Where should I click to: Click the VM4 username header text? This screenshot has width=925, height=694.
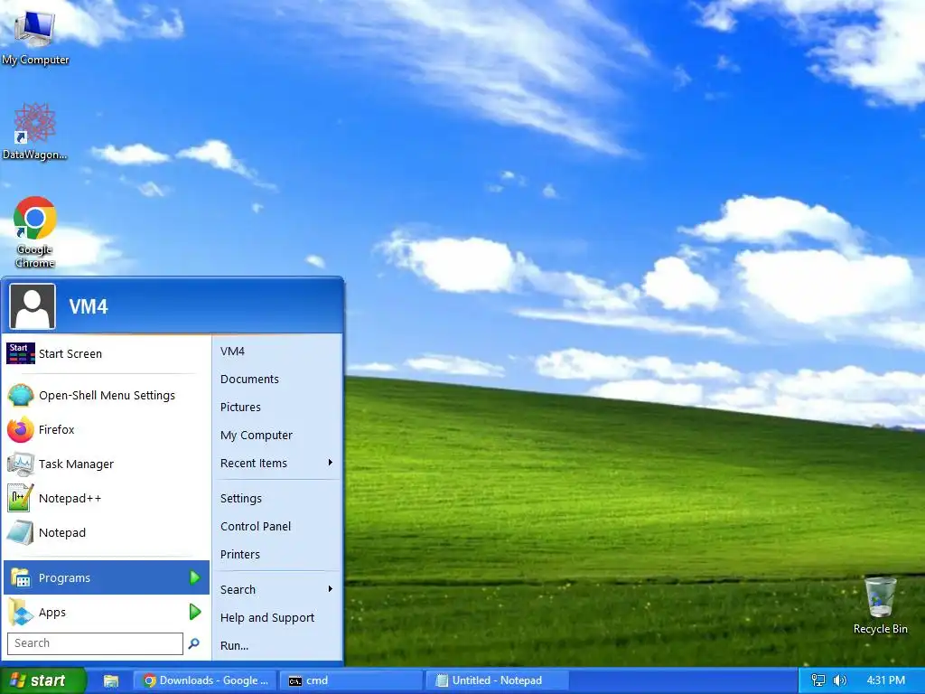click(89, 307)
